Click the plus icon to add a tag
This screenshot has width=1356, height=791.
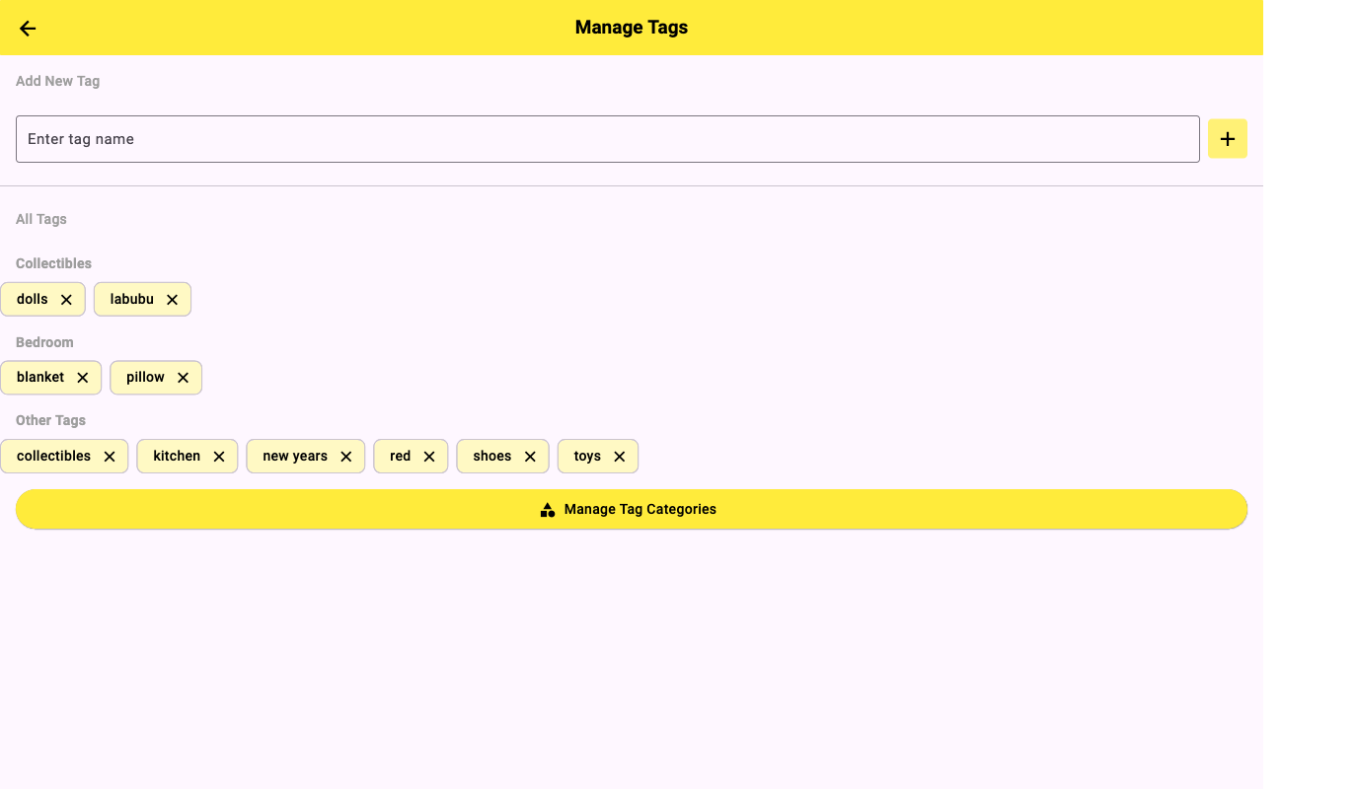[x=1227, y=138]
